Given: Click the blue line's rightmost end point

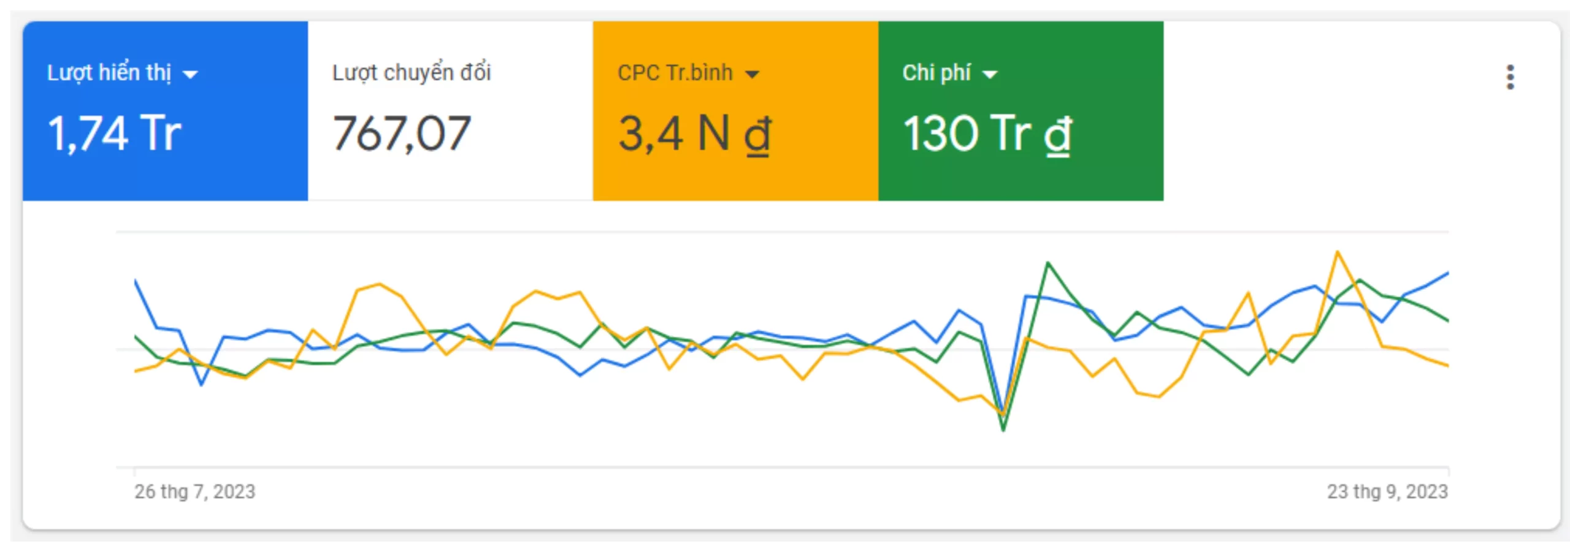Looking at the screenshot, I should 1447,273.
